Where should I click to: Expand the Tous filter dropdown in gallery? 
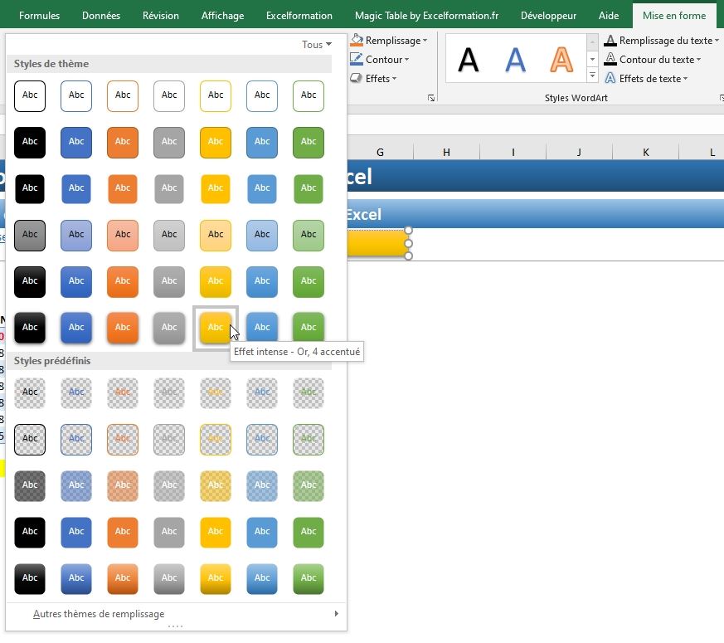pyautogui.click(x=317, y=45)
